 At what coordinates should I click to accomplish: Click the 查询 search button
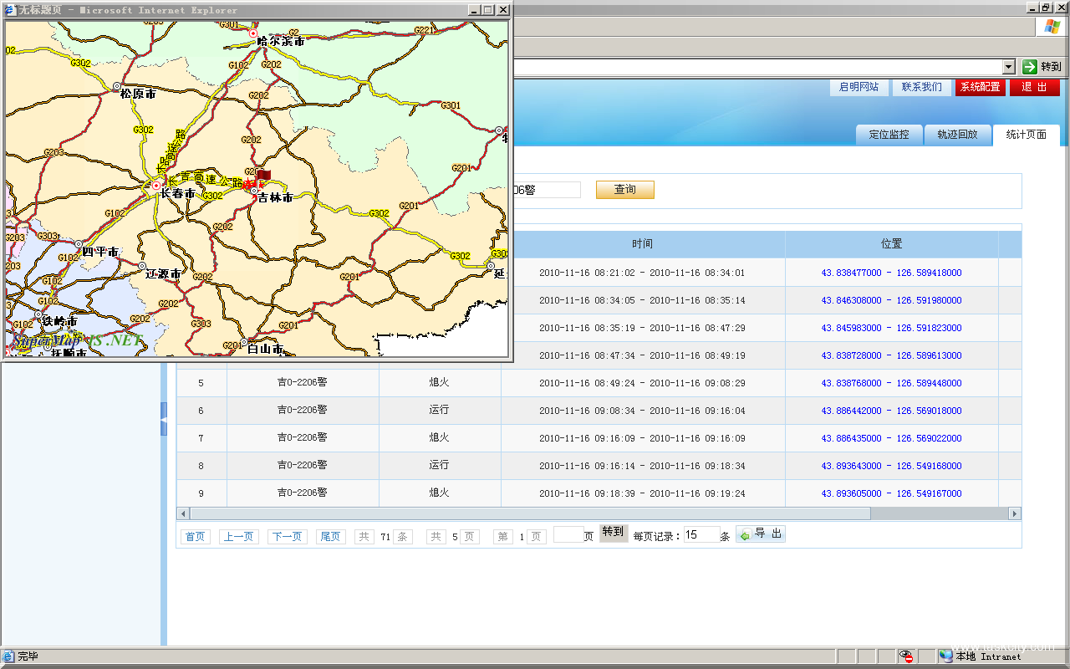pos(625,190)
